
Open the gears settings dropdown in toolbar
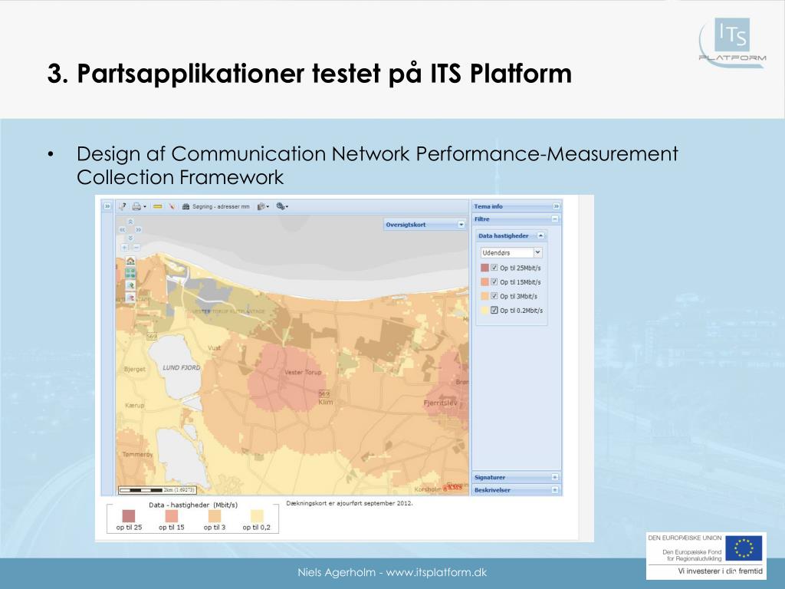coord(282,206)
